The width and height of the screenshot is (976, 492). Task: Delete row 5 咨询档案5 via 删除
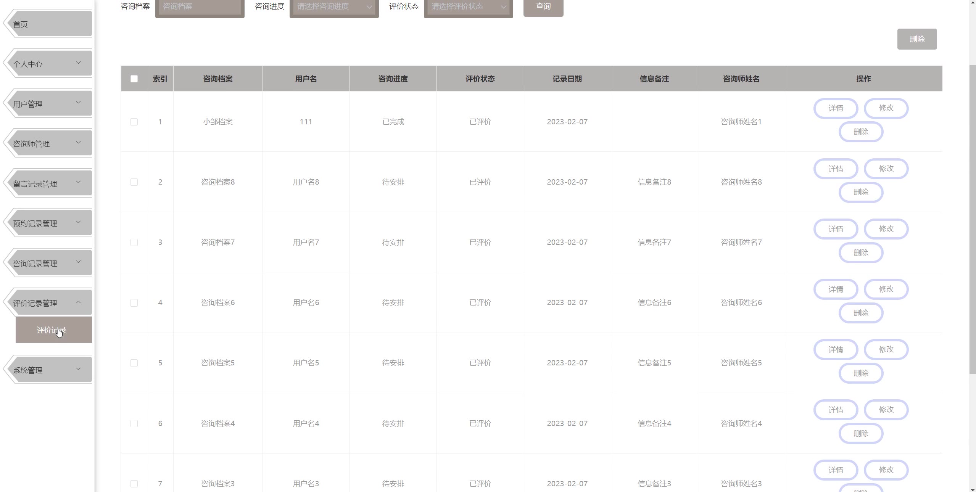[x=861, y=373]
